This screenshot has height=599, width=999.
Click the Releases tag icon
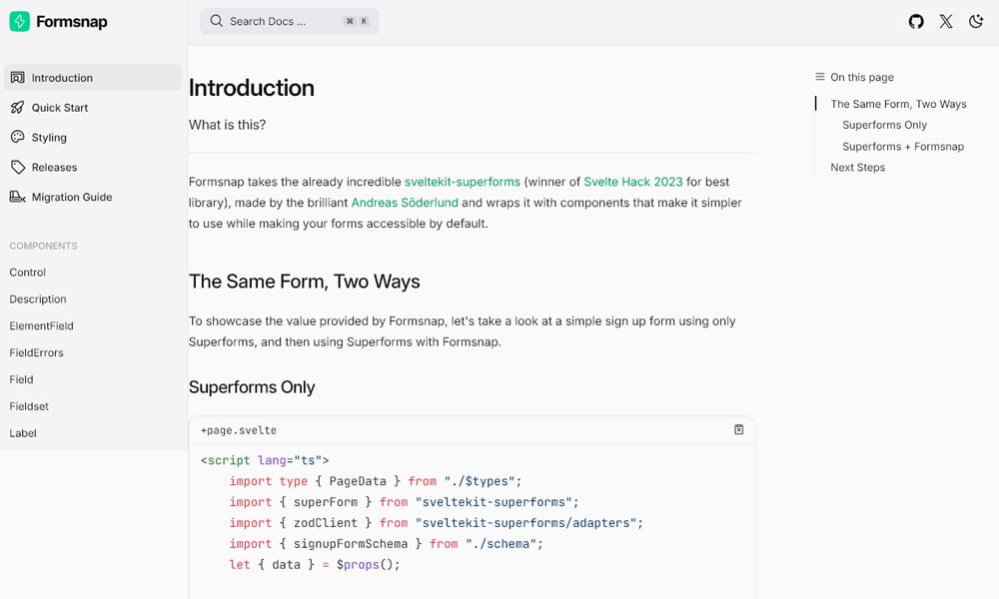point(17,167)
